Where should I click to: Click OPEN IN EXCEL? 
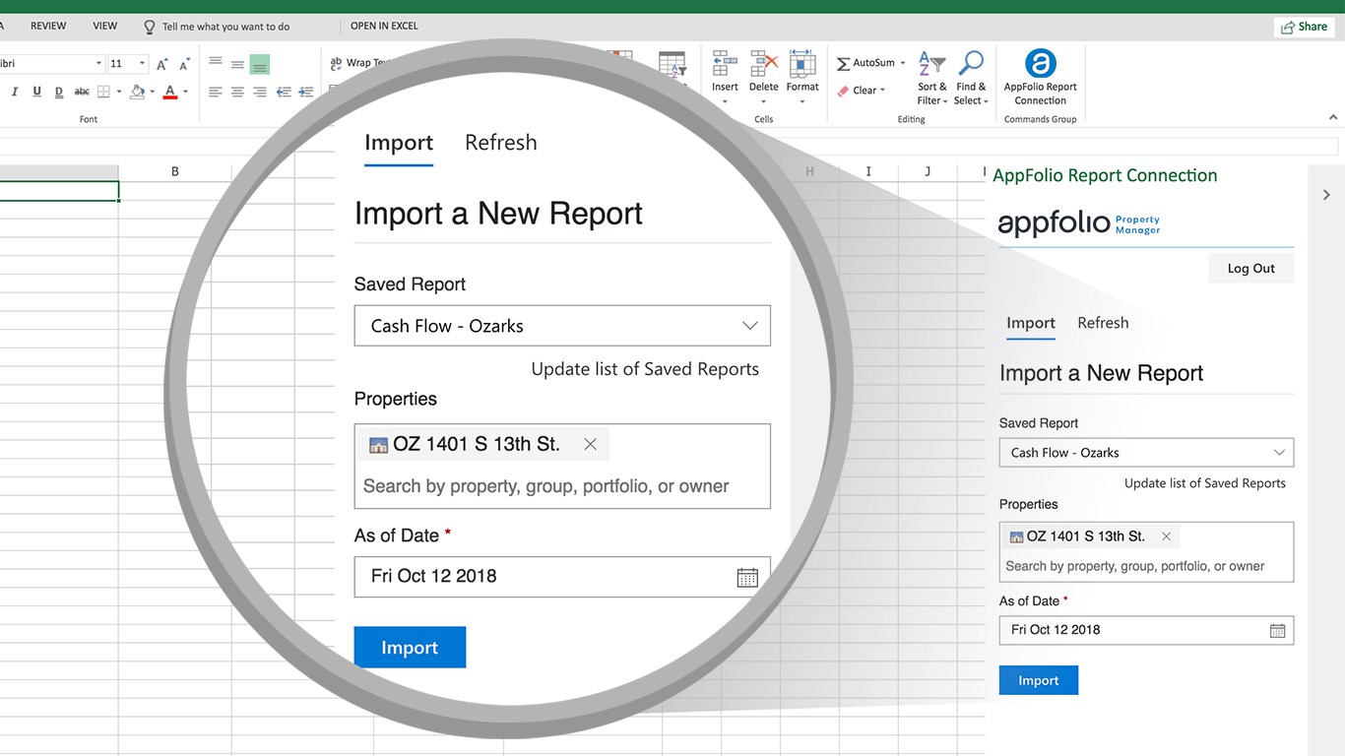coord(384,27)
